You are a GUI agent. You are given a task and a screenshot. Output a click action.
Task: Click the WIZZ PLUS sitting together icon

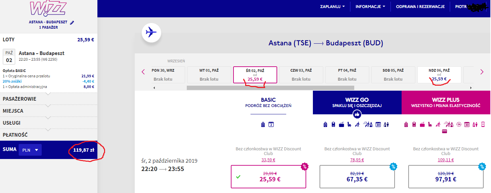coord(475,124)
